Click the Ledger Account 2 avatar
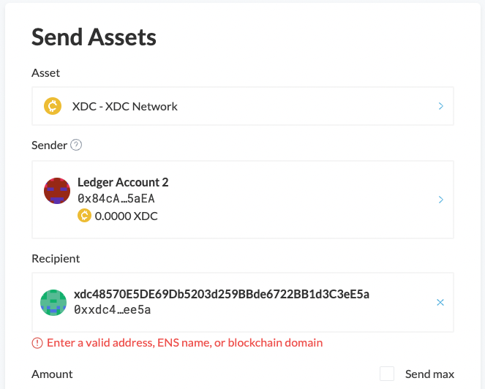 57,190
